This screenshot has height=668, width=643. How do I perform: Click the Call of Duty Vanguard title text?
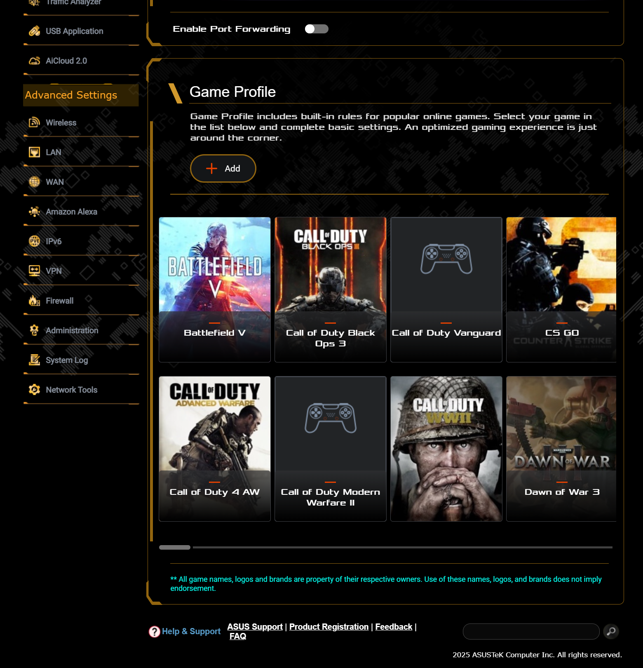446,333
